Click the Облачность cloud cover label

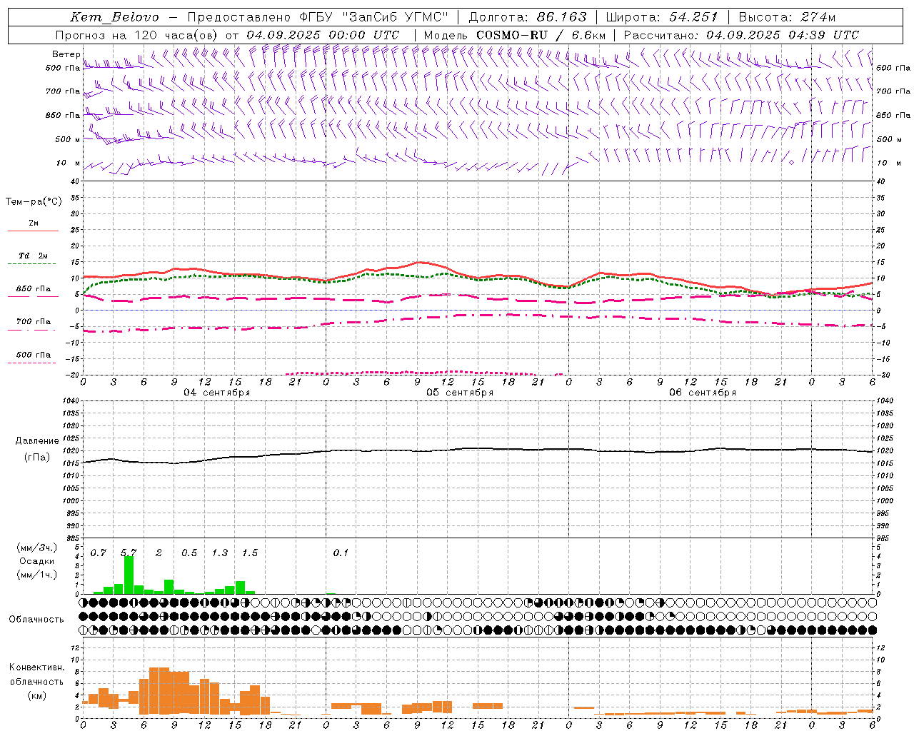point(36,619)
